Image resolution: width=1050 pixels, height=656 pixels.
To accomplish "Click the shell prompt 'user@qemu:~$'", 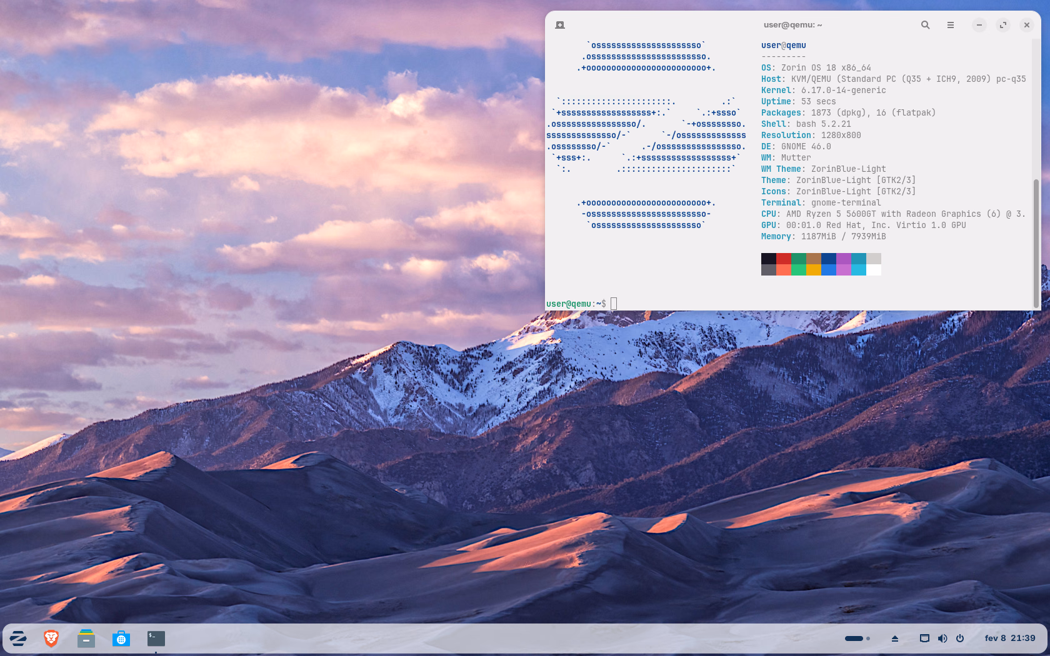I will (576, 304).
